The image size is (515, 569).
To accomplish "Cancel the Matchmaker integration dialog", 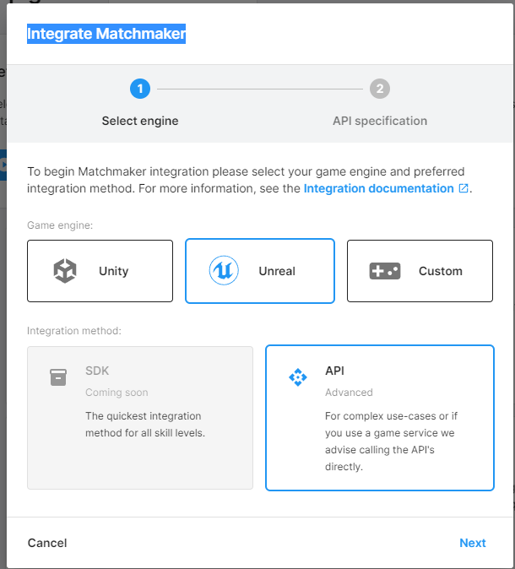I will tap(47, 543).
